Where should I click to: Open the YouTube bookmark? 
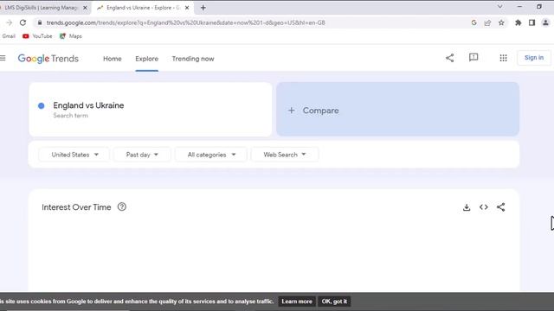coord(37,36)
